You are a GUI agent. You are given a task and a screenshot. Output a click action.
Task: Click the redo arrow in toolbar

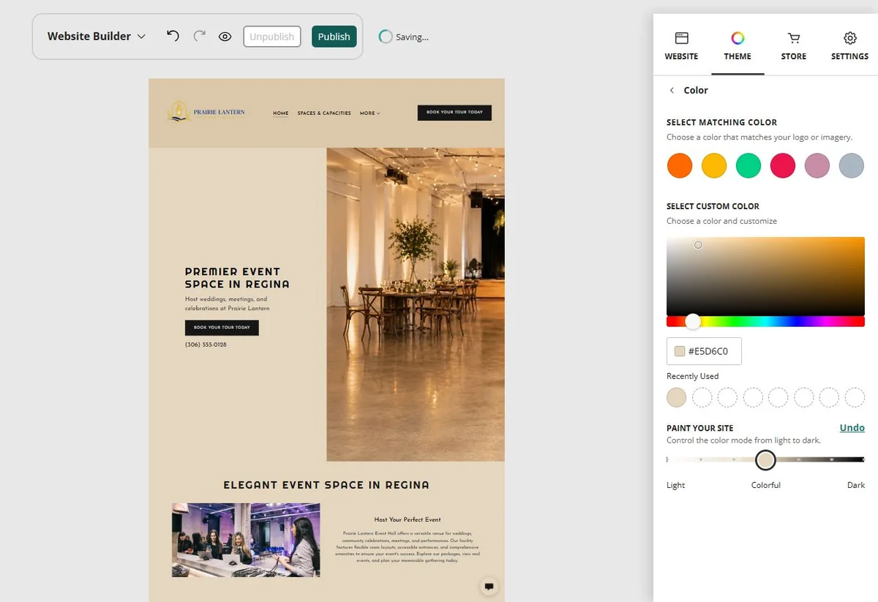click(x=199, y=36)
